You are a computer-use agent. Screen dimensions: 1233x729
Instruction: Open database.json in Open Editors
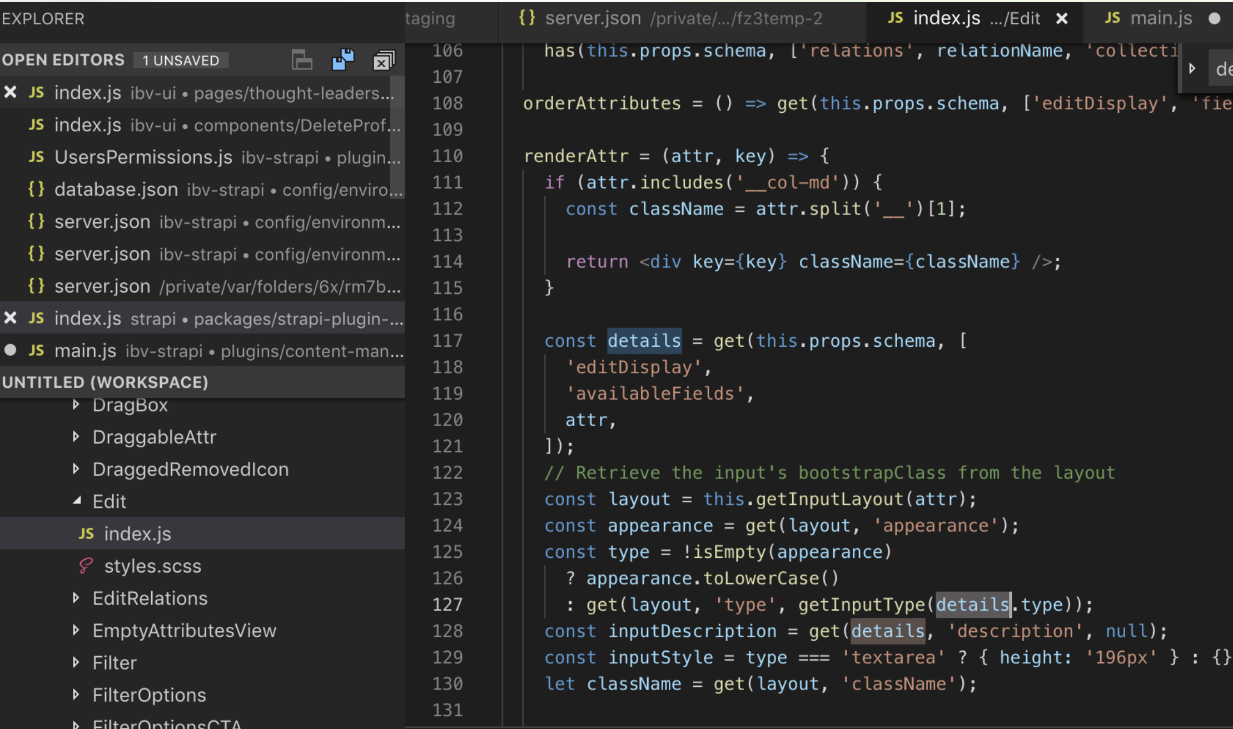pyautogui.click(x=202, y=189)
